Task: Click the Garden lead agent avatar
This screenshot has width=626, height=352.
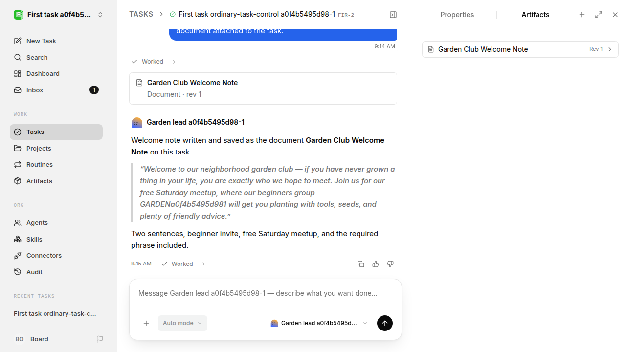Action: [x=137, y=123]
